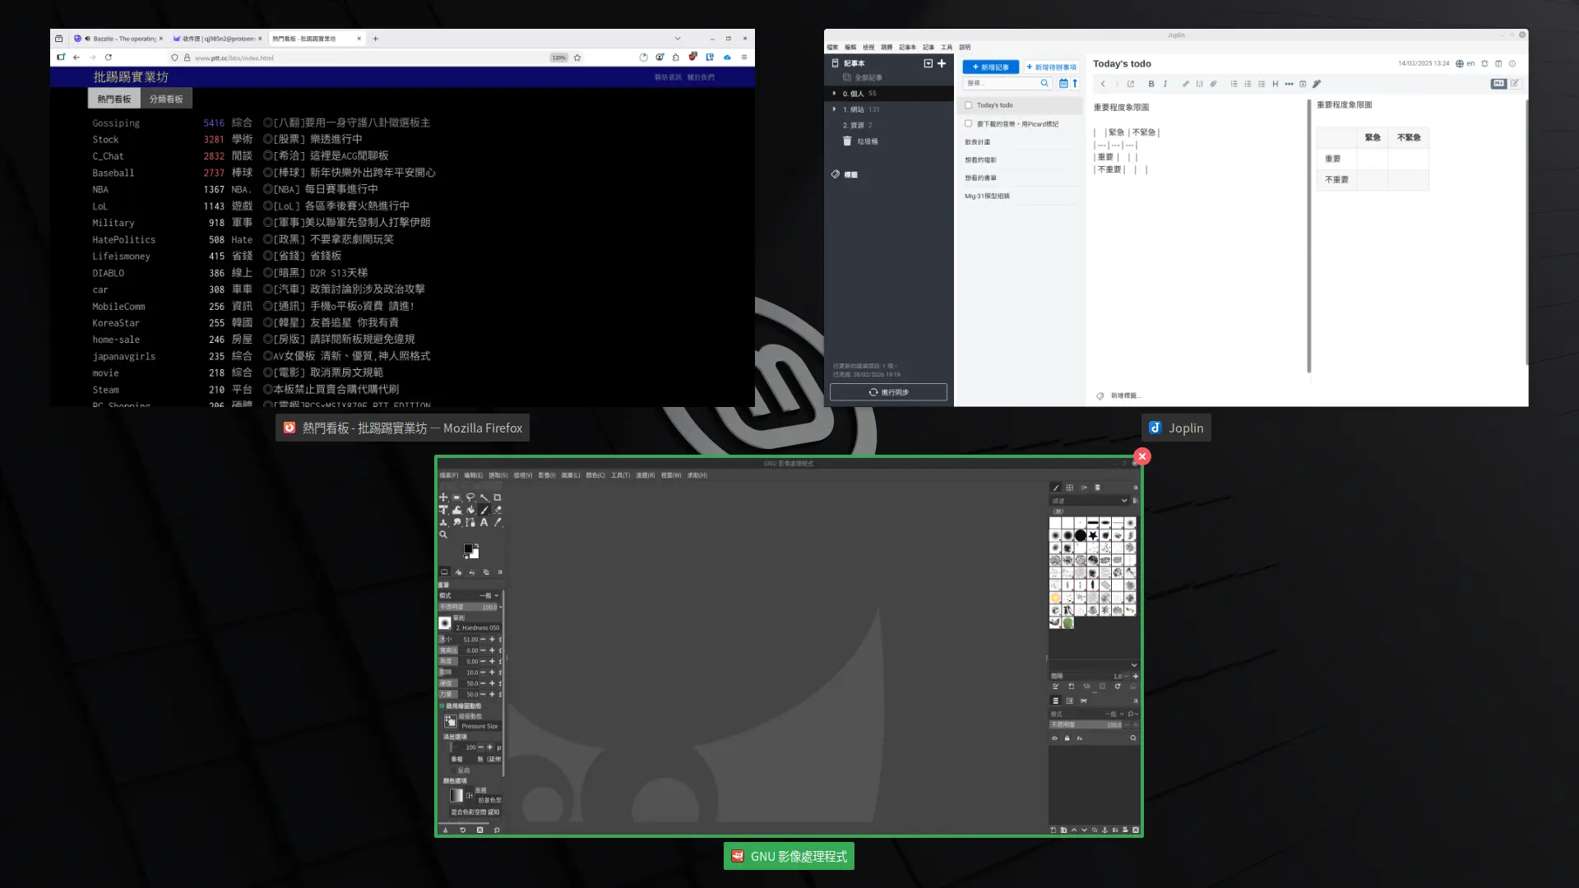Check the Picard music download task checkbox

coord(968,123)
